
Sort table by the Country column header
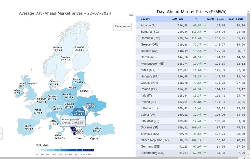pos(145,19)
